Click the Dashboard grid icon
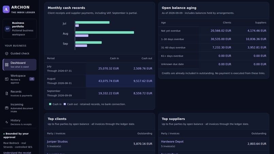Viewport: 274px width, 154px height. pos(7,65)
